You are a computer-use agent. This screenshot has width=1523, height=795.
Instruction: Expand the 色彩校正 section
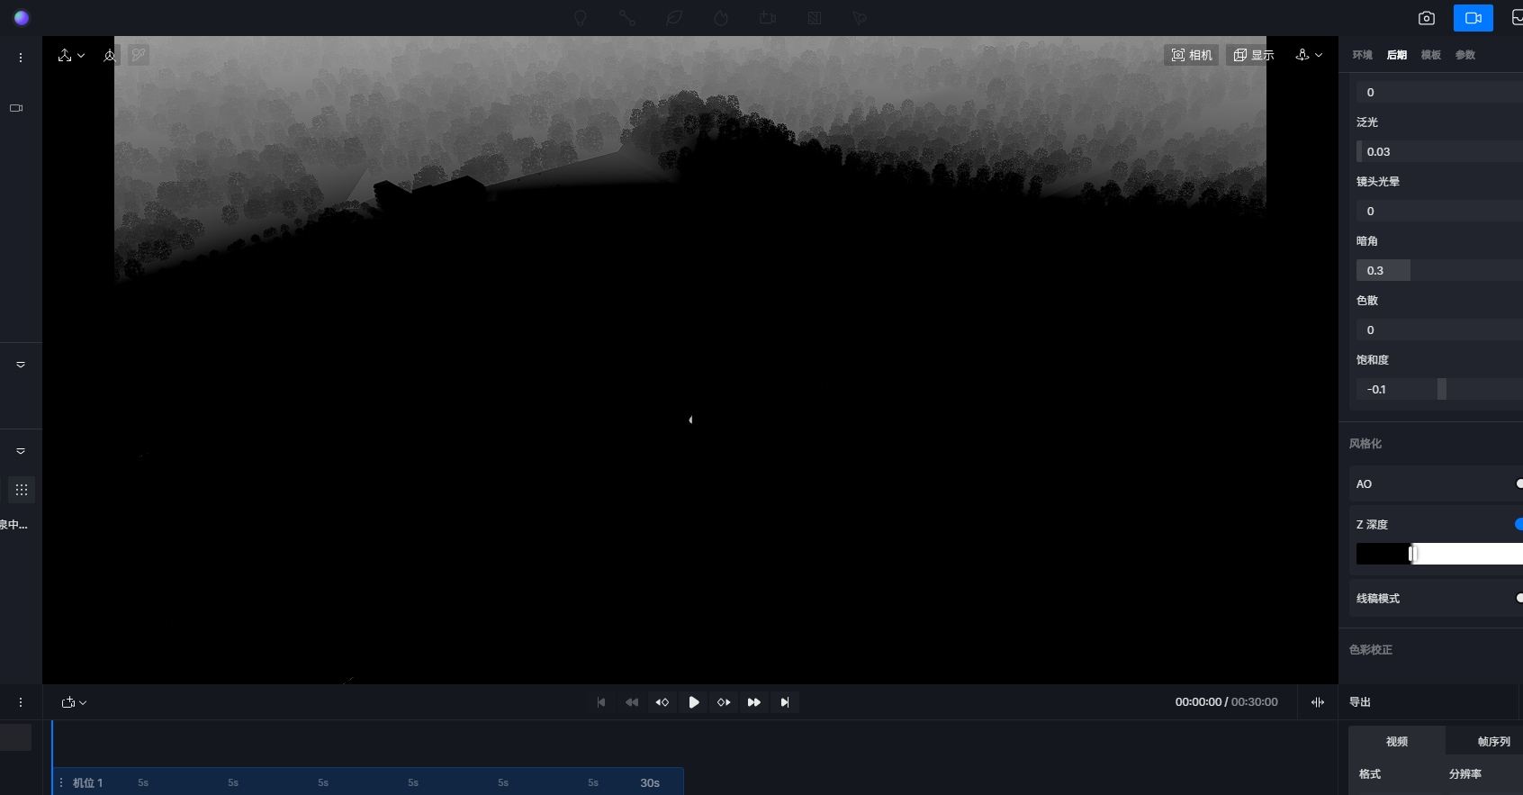coord(1371,649)
